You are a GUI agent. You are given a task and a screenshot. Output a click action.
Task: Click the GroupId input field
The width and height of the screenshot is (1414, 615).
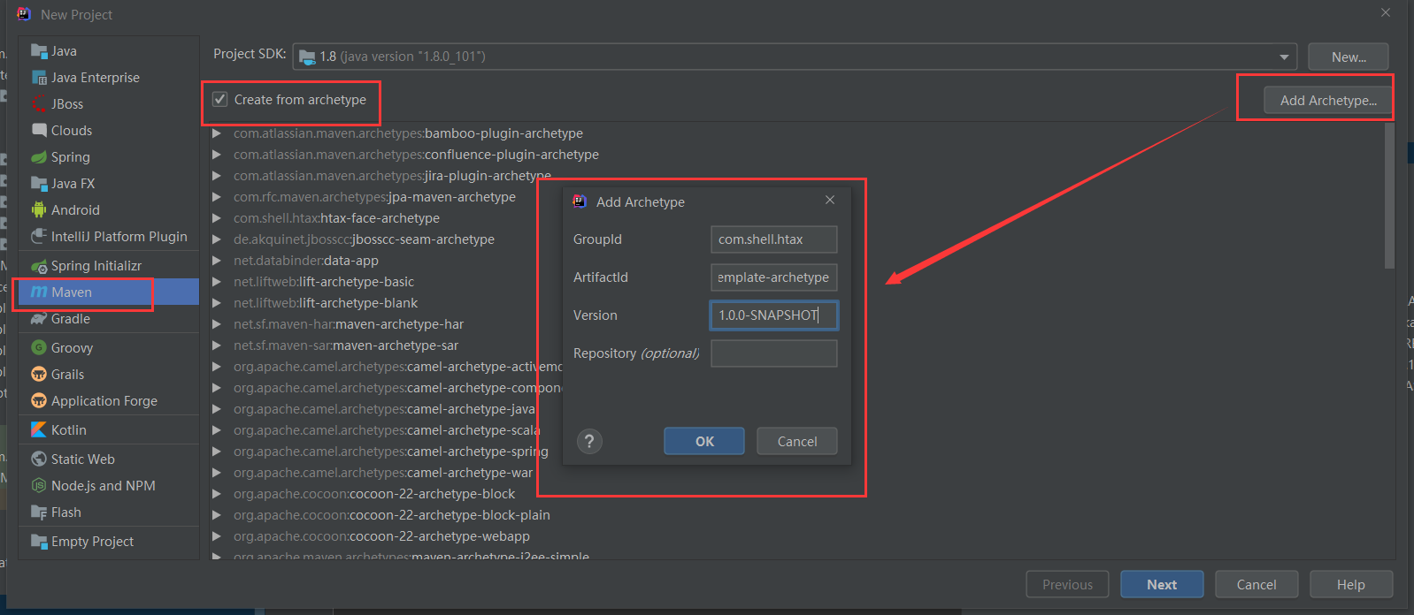774,239
